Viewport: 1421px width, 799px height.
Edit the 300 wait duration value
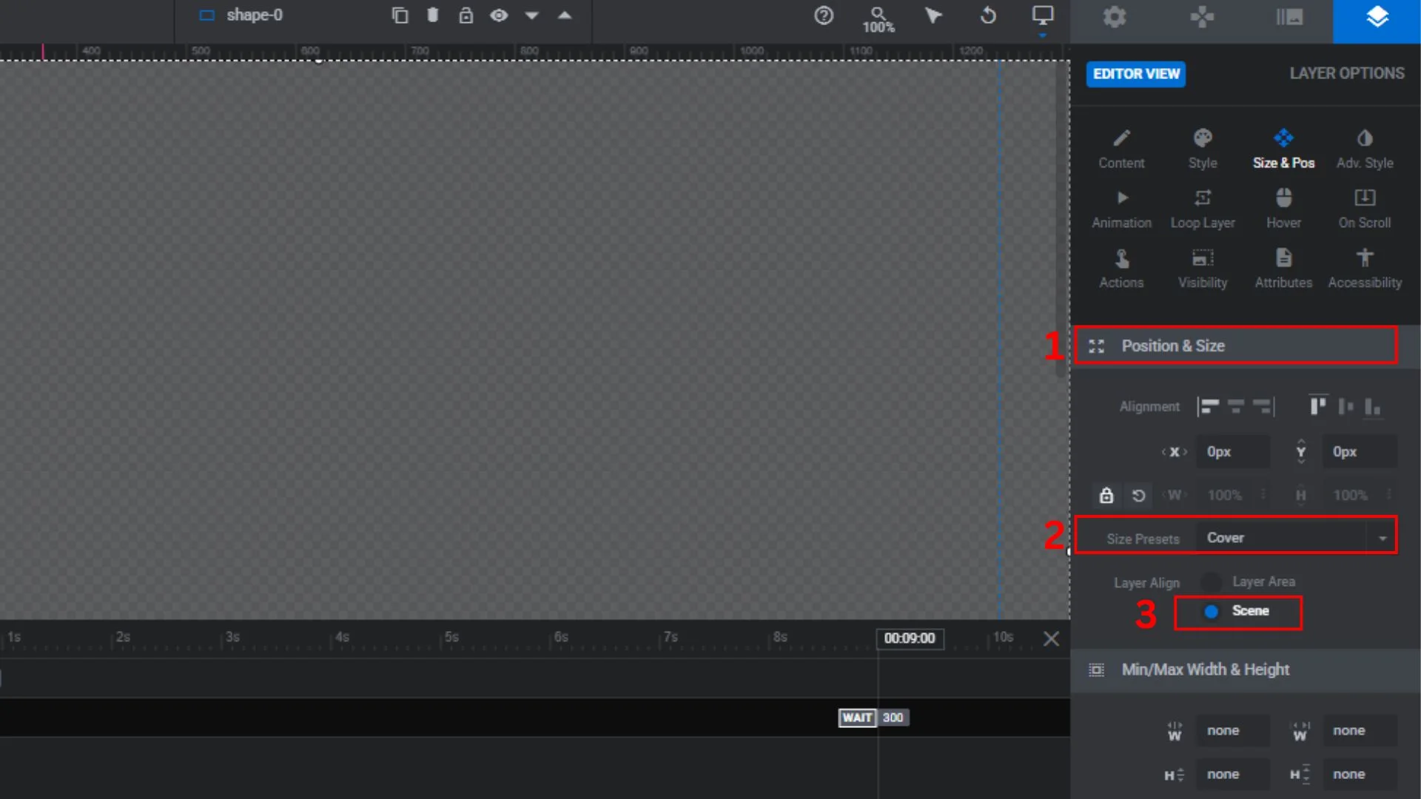tap(893, 718)
